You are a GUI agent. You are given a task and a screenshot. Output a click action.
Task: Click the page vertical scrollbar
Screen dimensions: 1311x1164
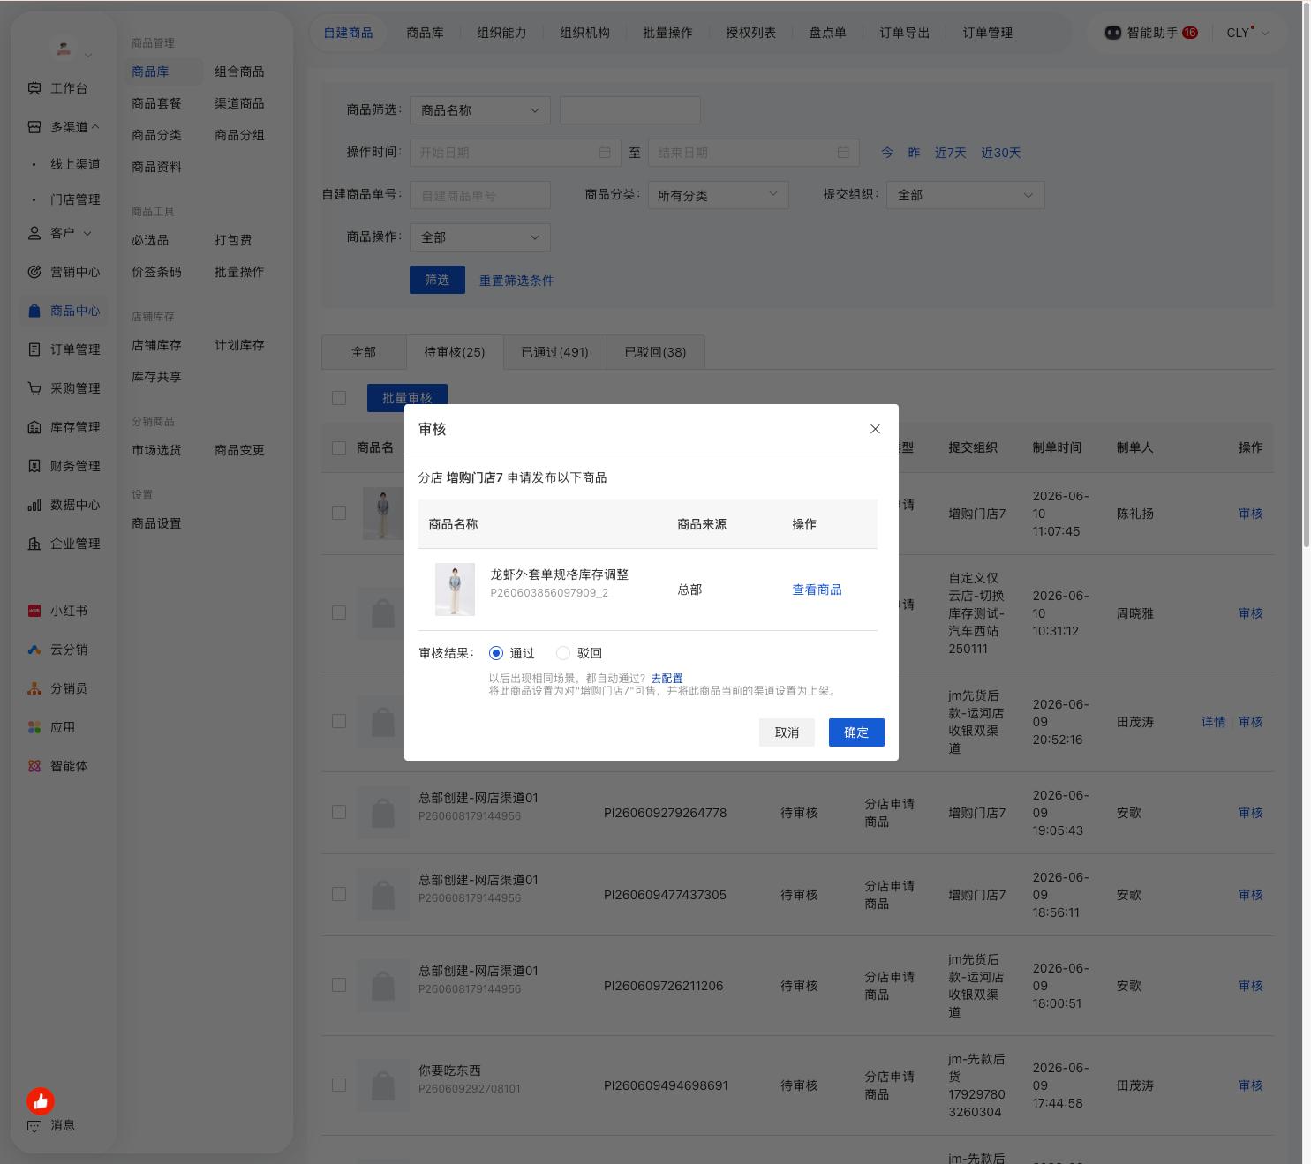(1307, 274)
